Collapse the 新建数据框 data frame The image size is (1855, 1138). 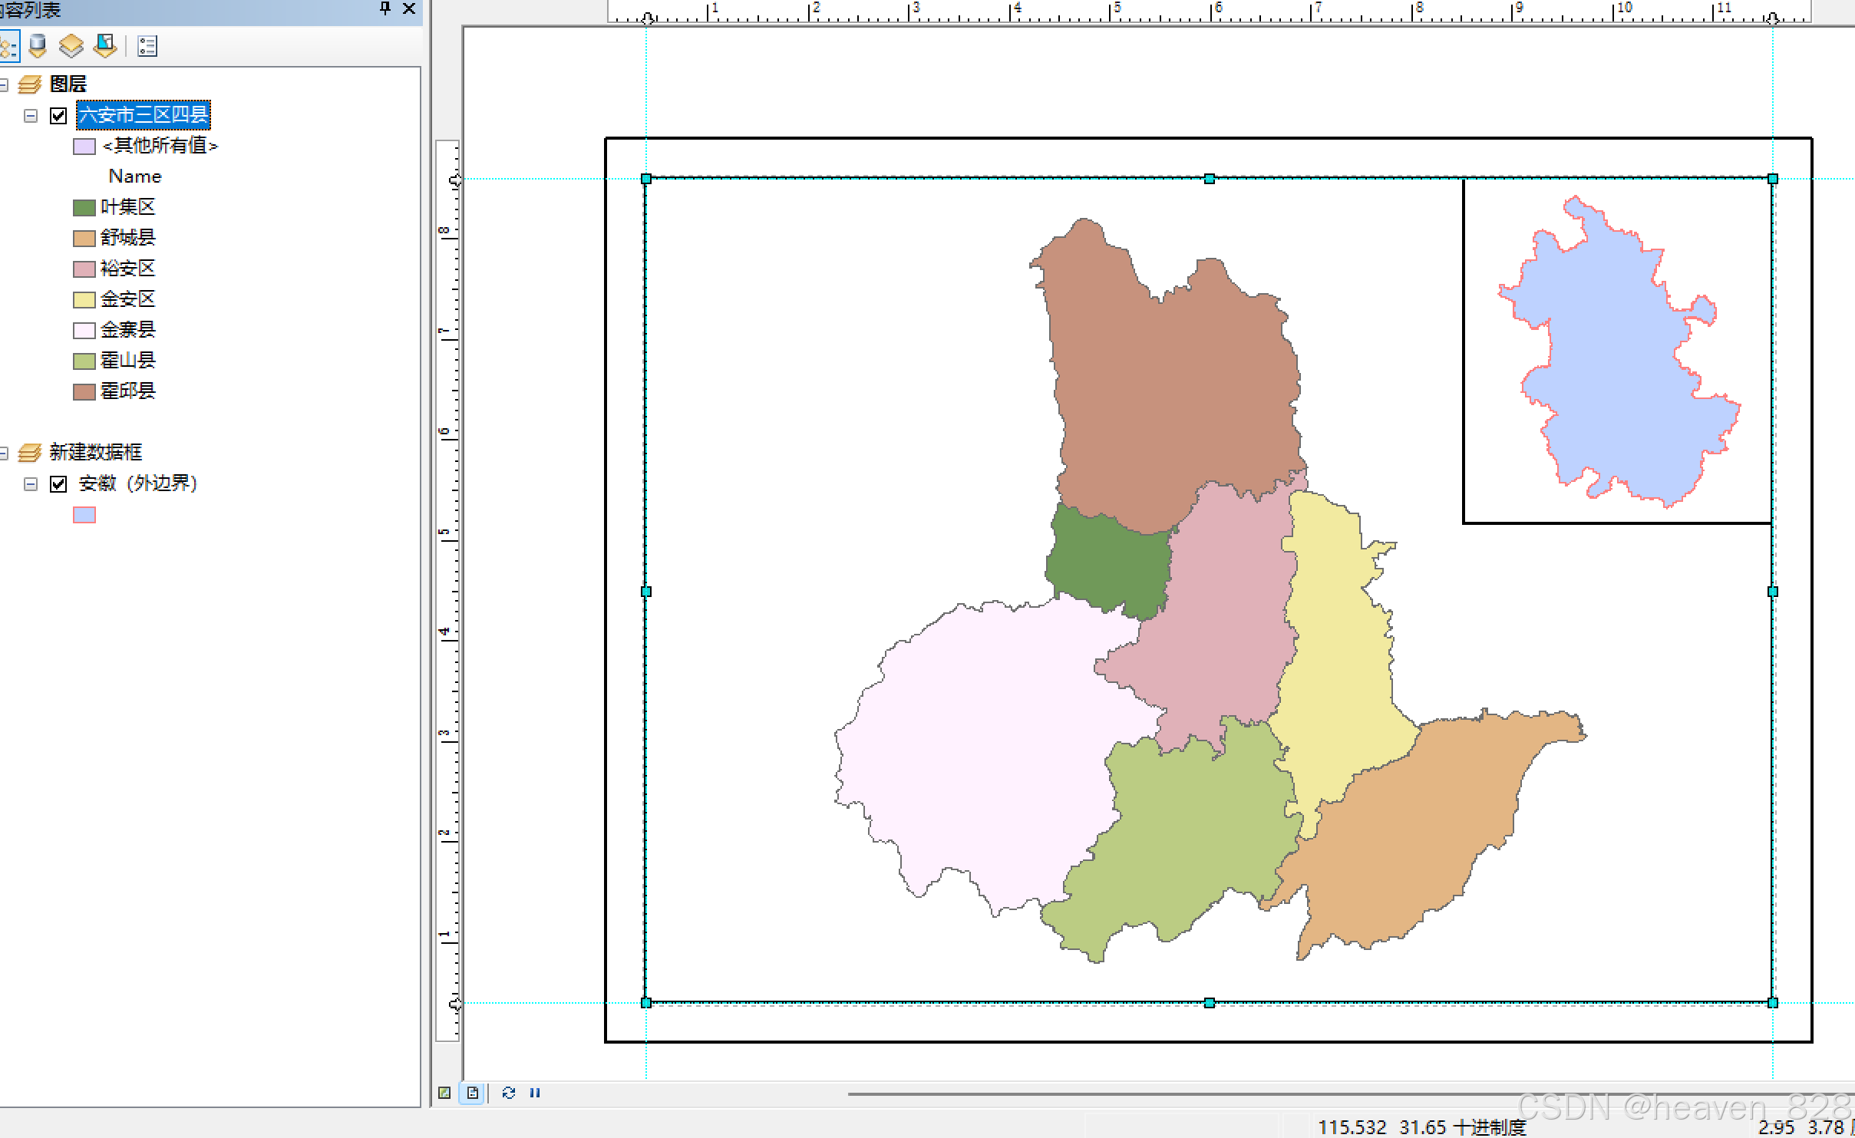[3, 454]
